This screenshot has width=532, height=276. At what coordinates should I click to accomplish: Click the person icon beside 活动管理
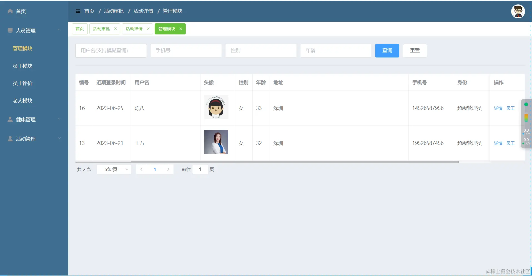pyautogui.click(x=10, y=139)
